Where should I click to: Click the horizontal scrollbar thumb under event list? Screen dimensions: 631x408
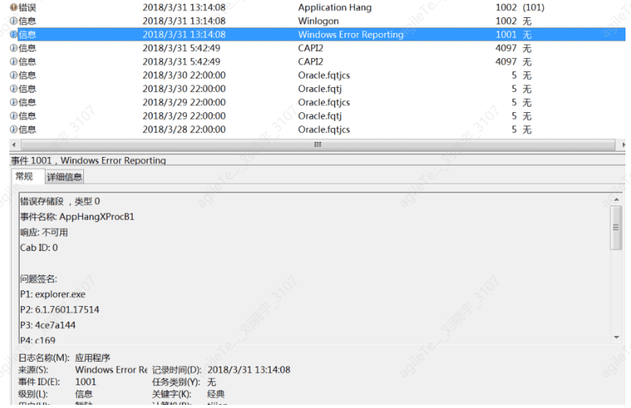click(x=317, y=145)
